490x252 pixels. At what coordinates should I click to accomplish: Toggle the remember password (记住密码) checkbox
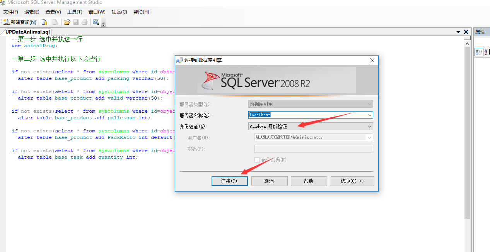pyautogui.click(x=257, y=160)
